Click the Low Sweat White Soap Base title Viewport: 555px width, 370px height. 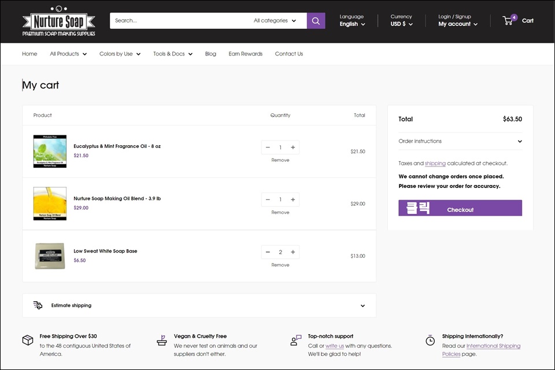105,251
